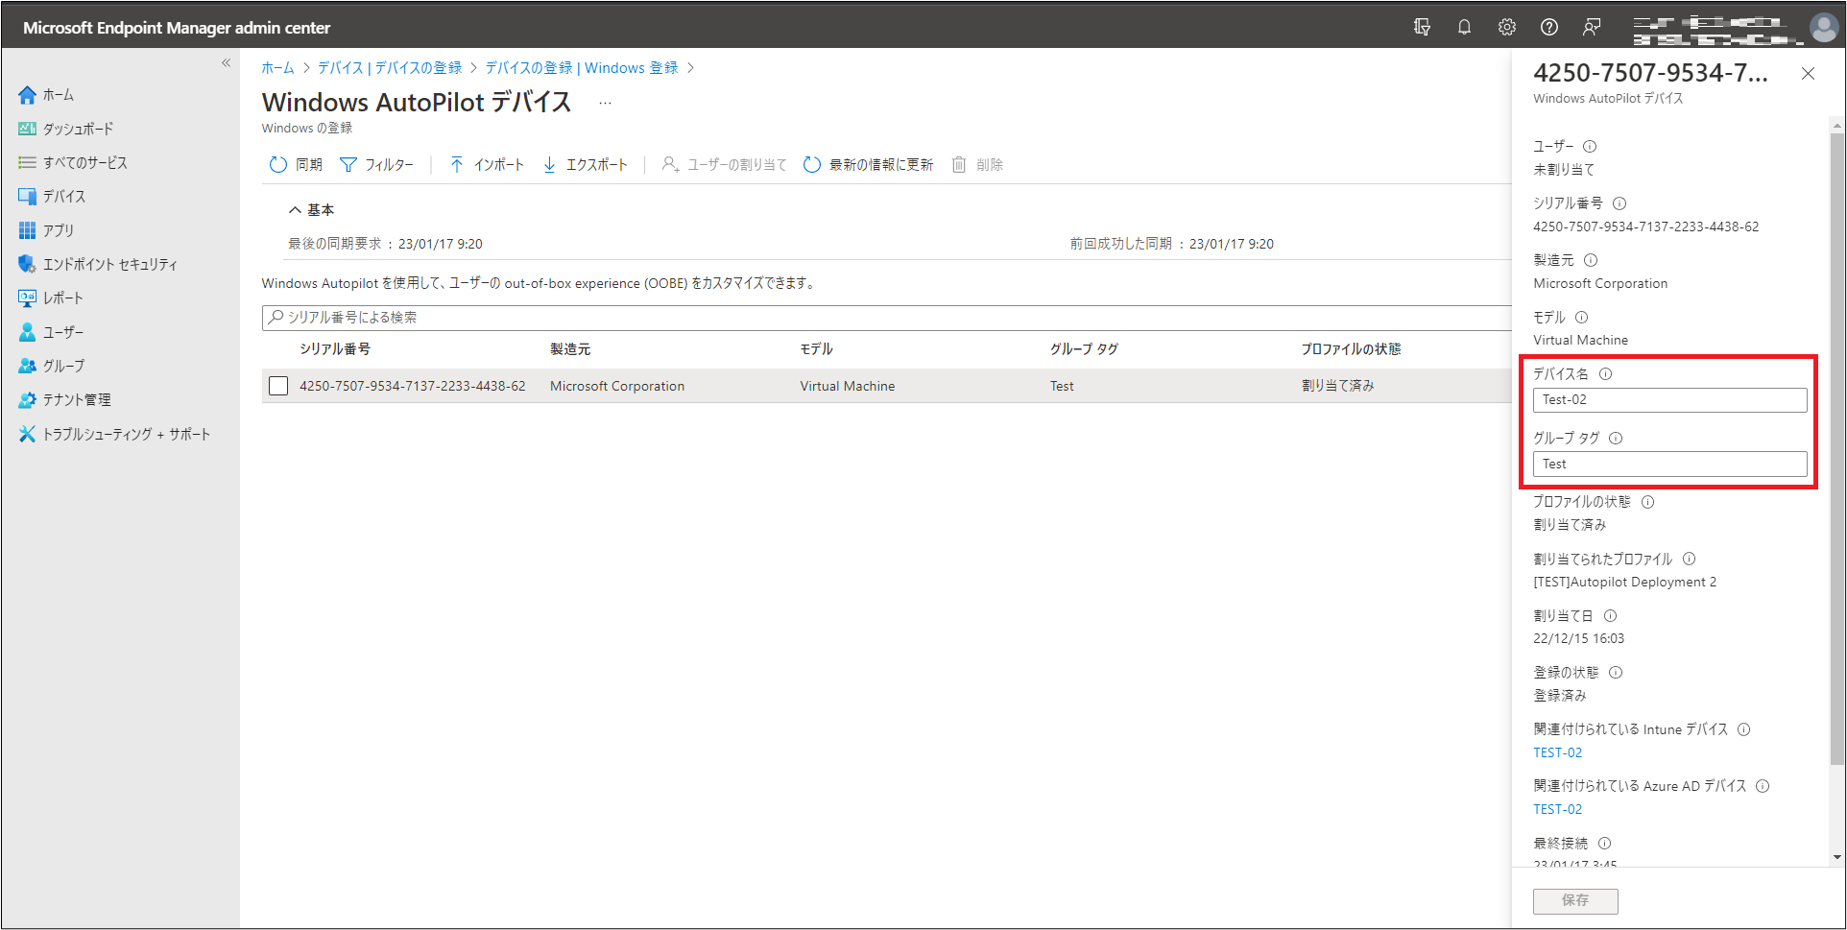
Task: Collapse the 基本 section
Action: [311, 210]
